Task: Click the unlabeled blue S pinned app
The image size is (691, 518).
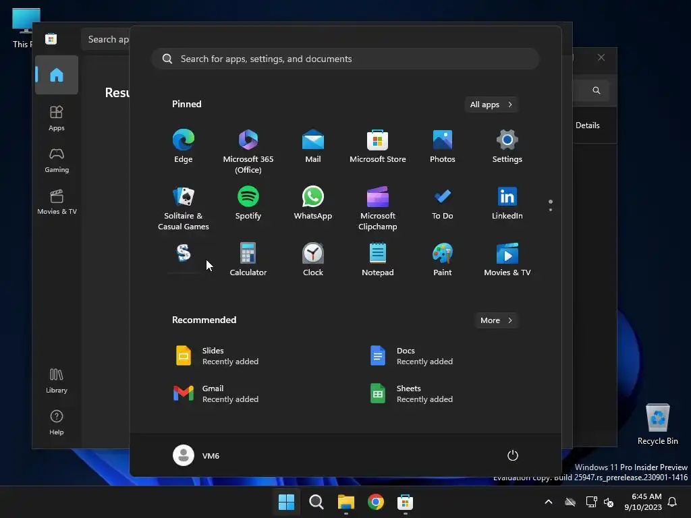Action: click(184, 254)
